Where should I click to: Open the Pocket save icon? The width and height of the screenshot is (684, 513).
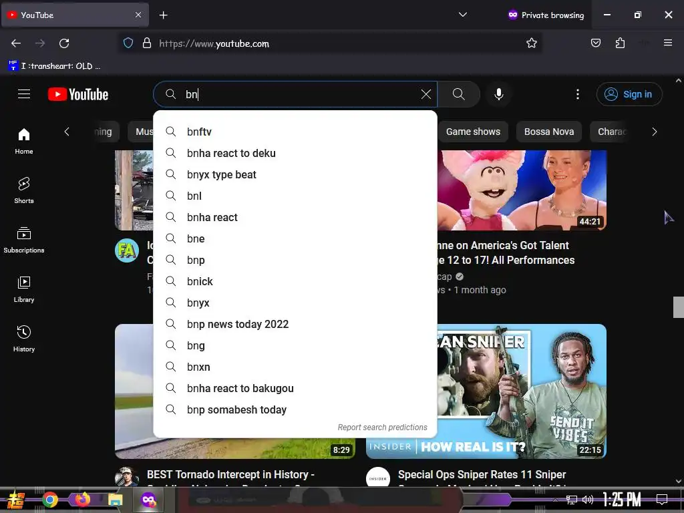[x=596, y=43]
